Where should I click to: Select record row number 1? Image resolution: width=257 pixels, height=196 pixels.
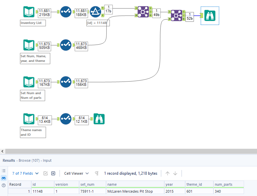(20, 191)
